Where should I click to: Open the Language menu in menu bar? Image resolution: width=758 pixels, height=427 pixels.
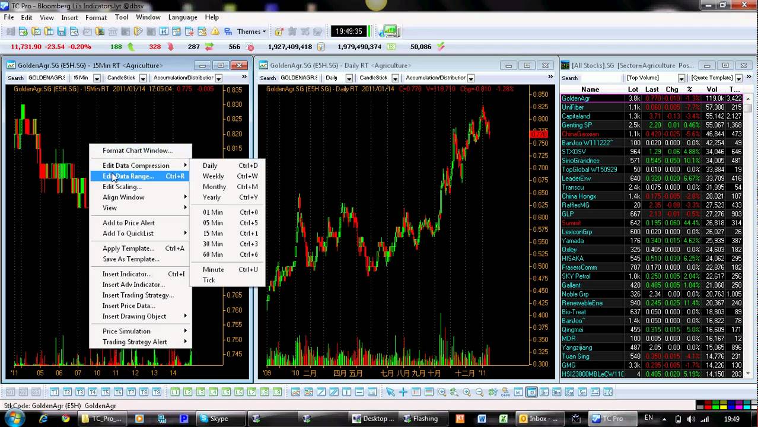(183, 17)
